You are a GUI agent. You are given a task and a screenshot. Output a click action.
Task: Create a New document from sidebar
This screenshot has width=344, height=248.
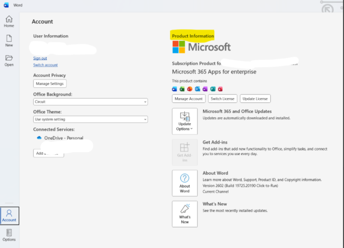(x=9, y=41)
